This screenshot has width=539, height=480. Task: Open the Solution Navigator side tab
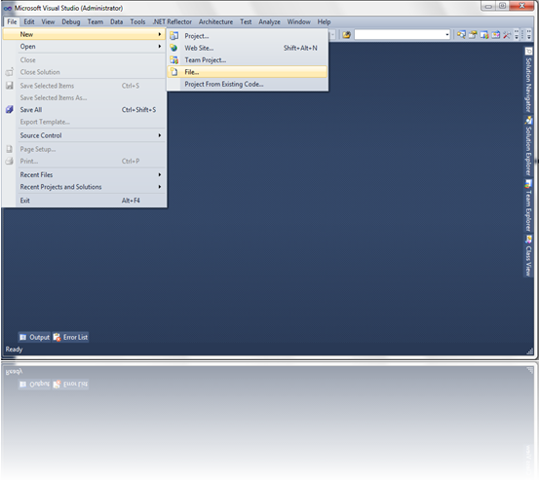point(528,80)
